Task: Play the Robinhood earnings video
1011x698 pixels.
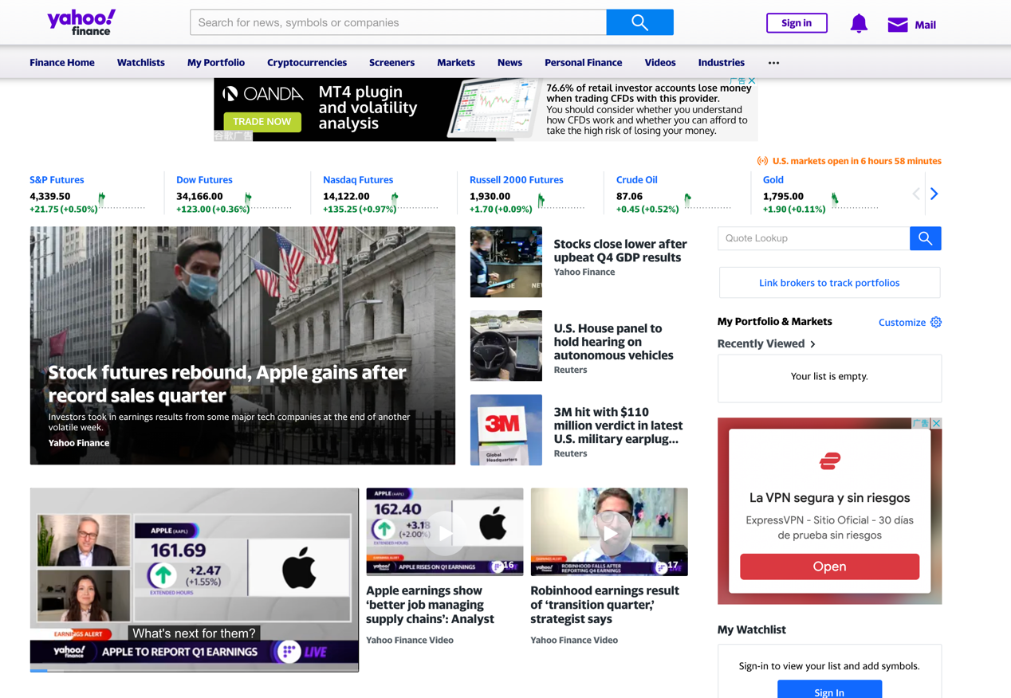Action: 609,531
